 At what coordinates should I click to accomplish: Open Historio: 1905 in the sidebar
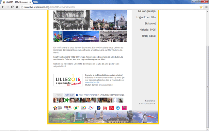(x=148, y=30)
